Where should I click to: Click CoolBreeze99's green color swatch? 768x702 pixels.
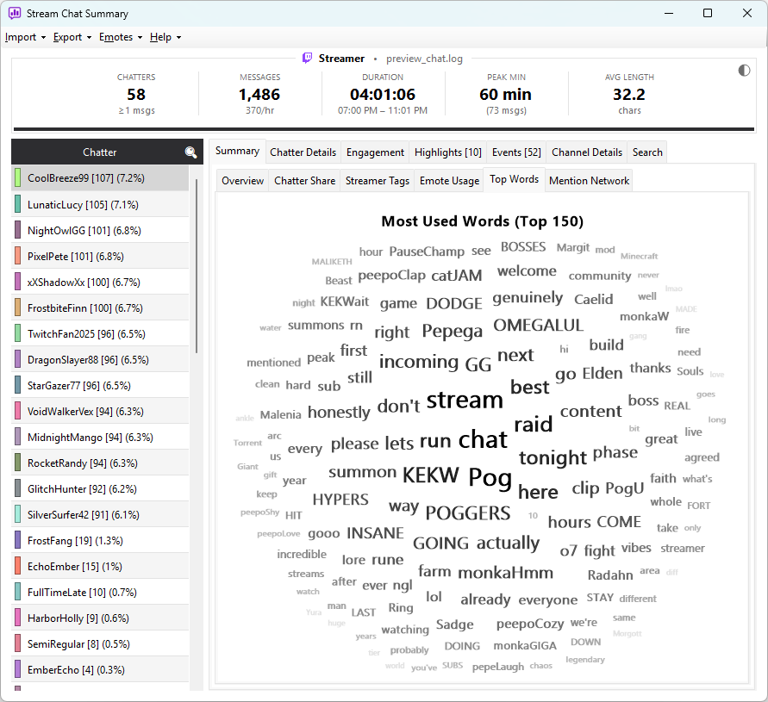pyautogui.click(x=17, y=177)
